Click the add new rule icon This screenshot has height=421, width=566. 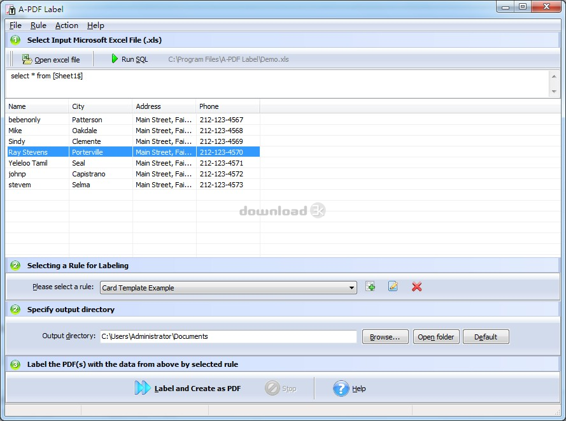[x=371, y=287]
